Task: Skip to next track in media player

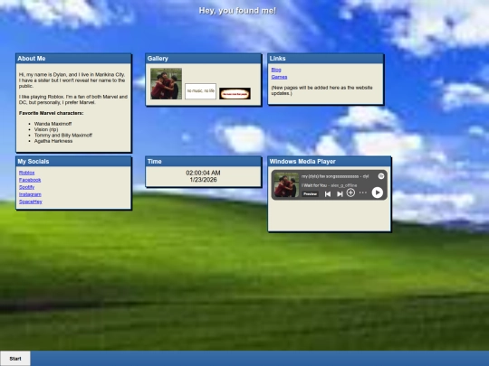Action: [x=340, y=194]
